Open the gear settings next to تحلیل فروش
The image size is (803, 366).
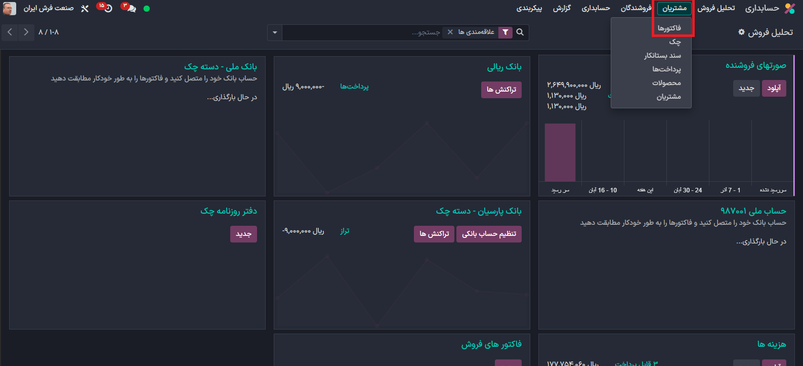coord(741,32)
